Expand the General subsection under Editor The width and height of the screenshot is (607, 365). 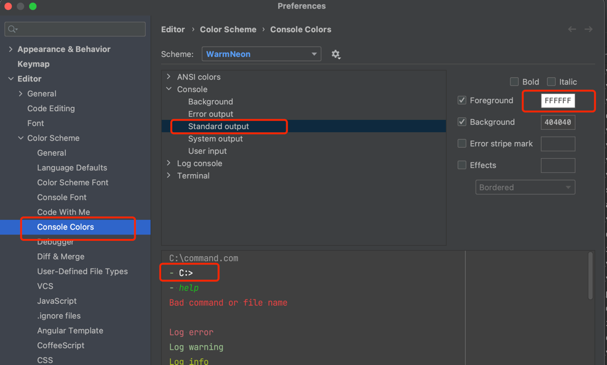20,94
